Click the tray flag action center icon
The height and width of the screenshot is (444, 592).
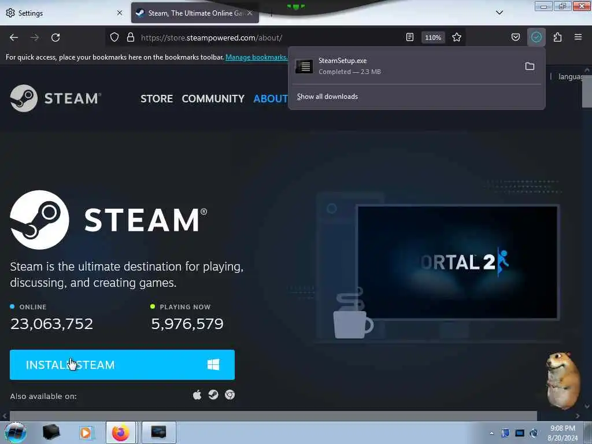click(505, 433)
